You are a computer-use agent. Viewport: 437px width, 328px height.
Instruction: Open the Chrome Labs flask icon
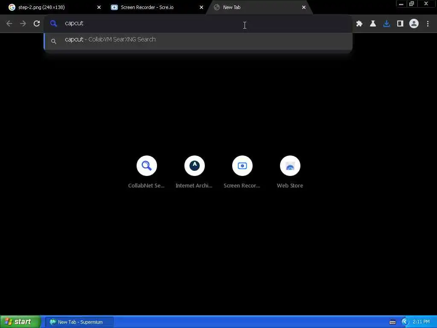pyautogui.click(x=373, y=24)
